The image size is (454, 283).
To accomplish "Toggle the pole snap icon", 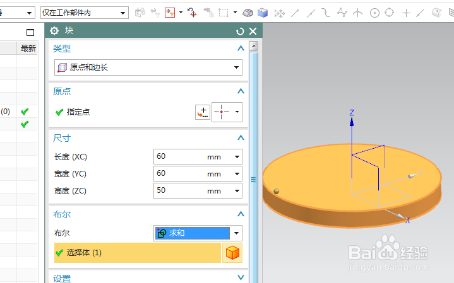I will coord(342,13).
